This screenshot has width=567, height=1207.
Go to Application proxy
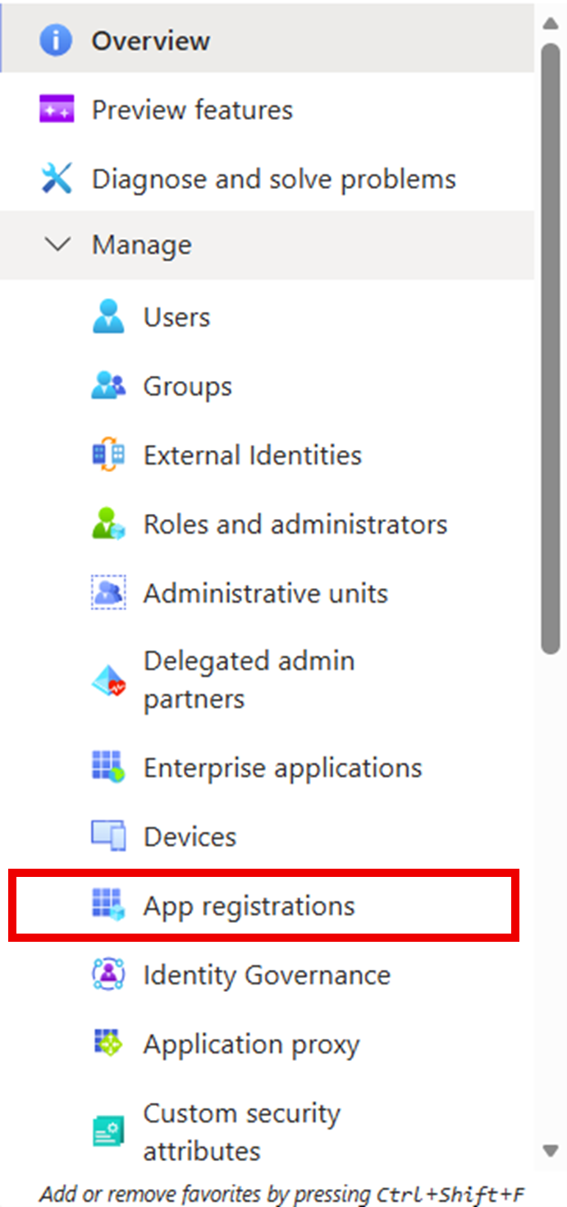tap(251, 1044)
